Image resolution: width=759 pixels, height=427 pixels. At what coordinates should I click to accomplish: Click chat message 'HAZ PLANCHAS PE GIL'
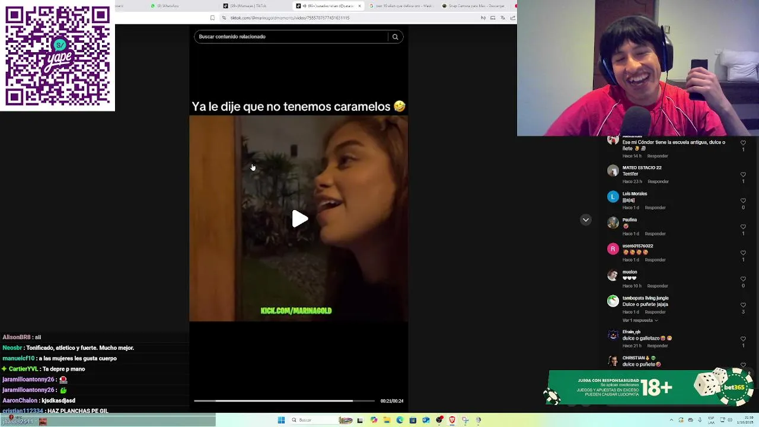pyautogui.click(x=77, y=411)
